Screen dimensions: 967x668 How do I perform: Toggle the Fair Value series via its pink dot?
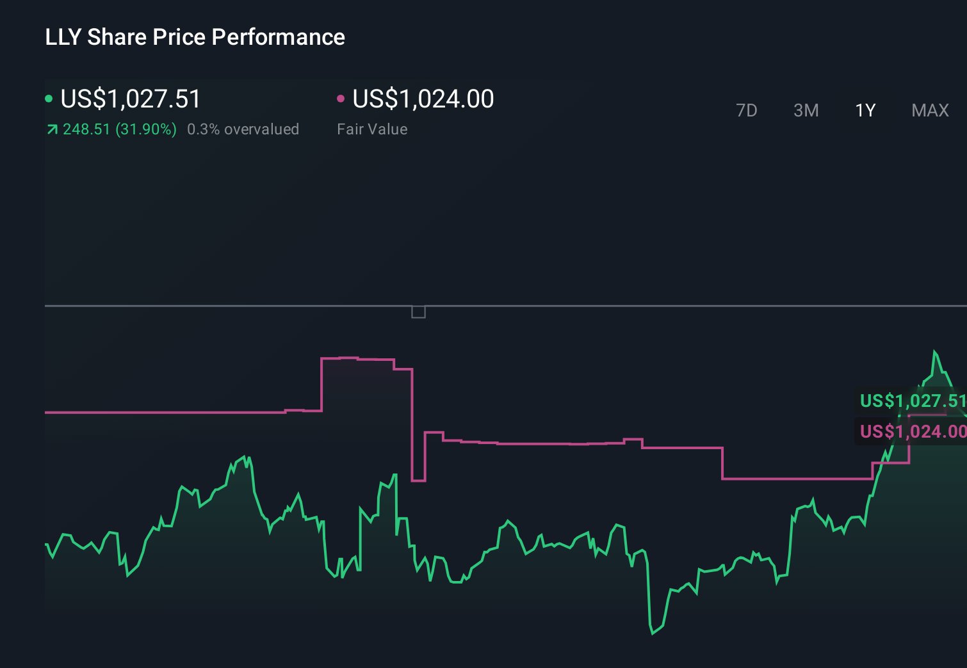(341, 97)
